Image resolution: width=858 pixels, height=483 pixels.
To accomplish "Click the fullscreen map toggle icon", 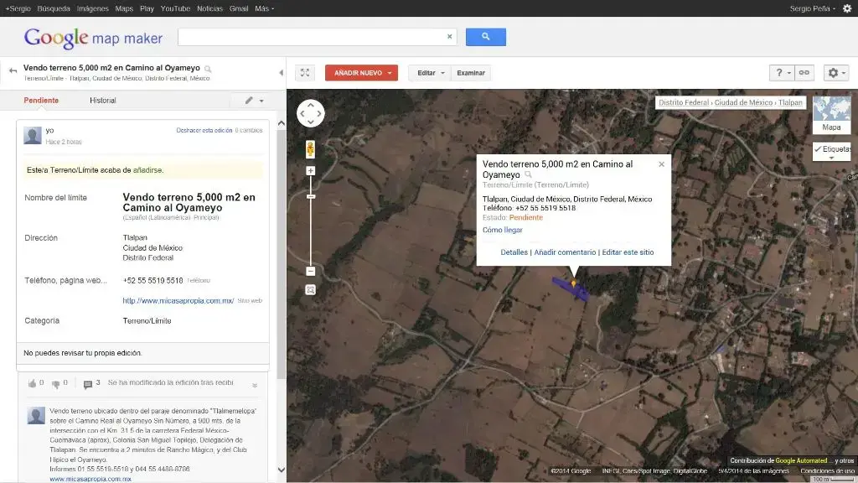I will pos(305,73).
